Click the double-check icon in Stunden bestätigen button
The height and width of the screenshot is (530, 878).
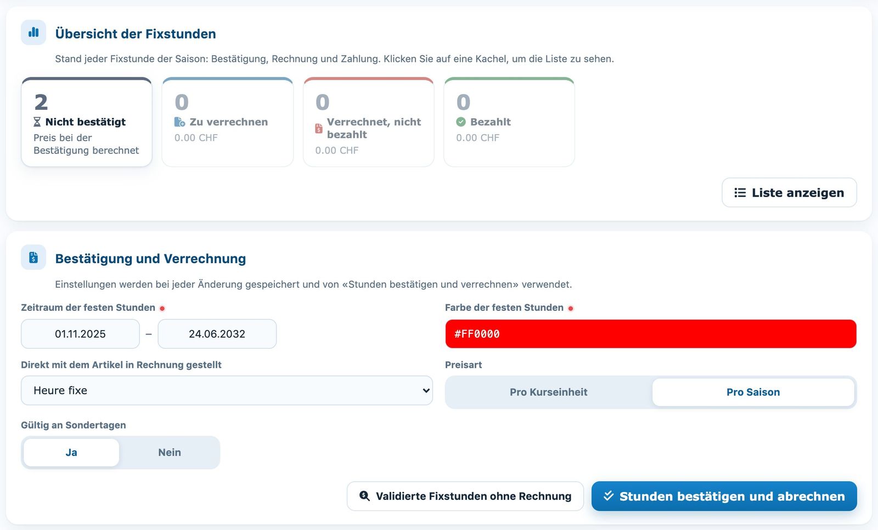click(x=609, y=496)
